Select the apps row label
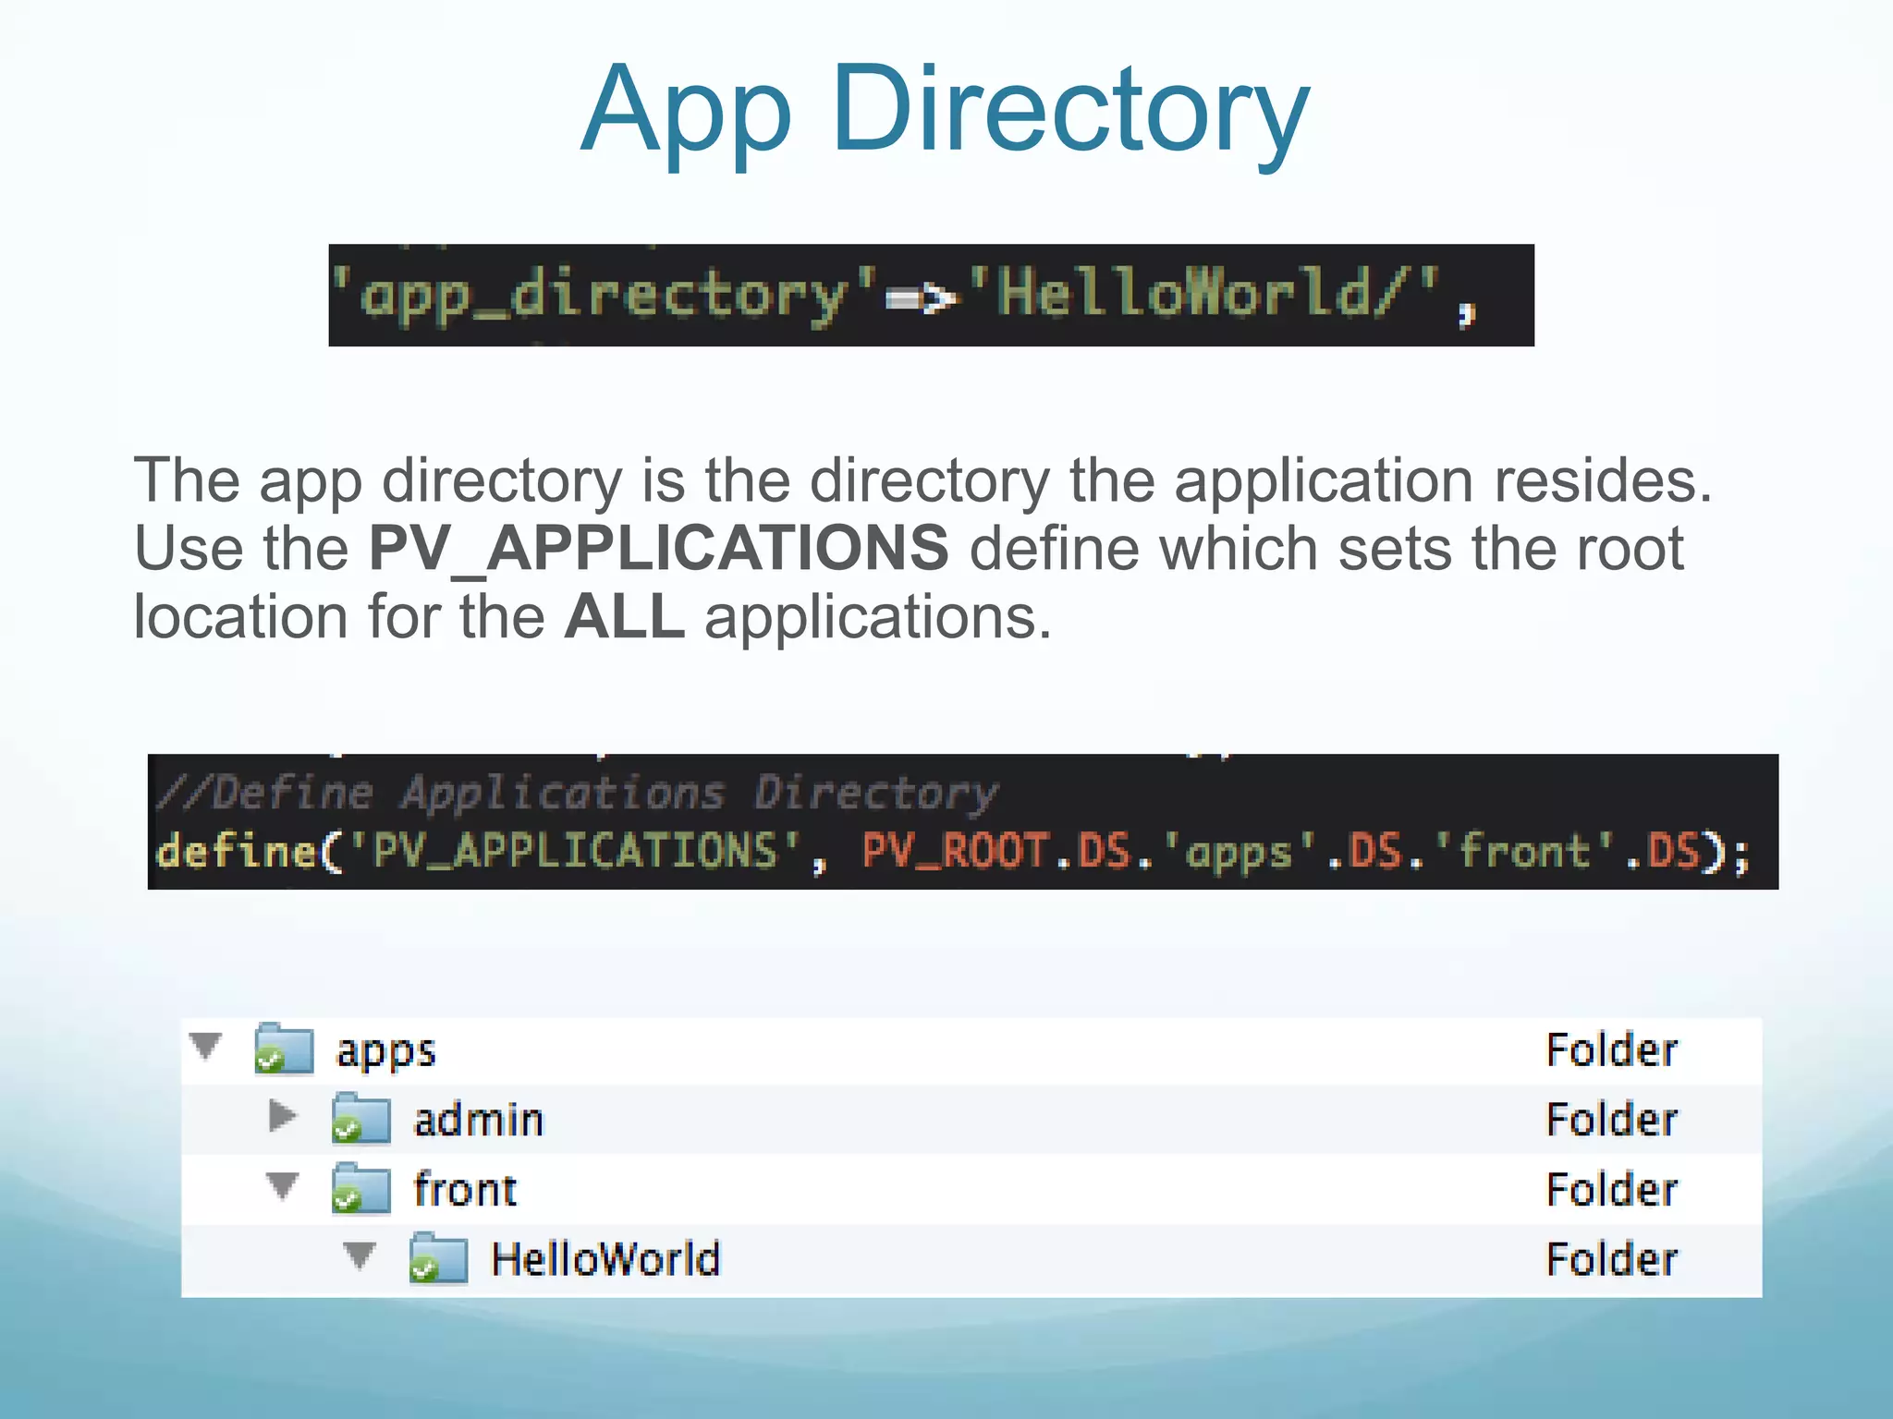This screenshot has height=1419, width=1893. coord(385,1051)
